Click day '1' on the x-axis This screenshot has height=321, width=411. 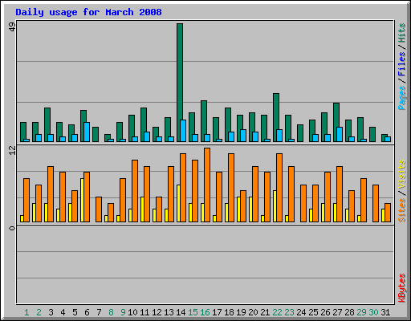pyautogui.click(x=26, y=312)
